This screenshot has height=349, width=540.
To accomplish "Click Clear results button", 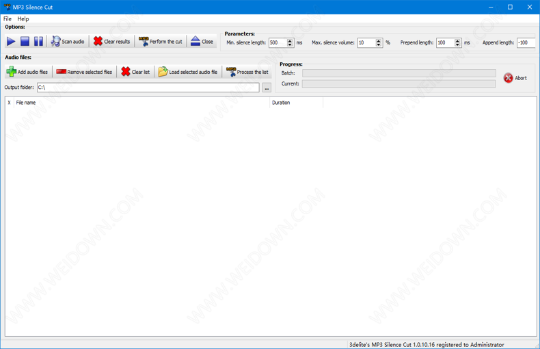I will click(112, 41).
